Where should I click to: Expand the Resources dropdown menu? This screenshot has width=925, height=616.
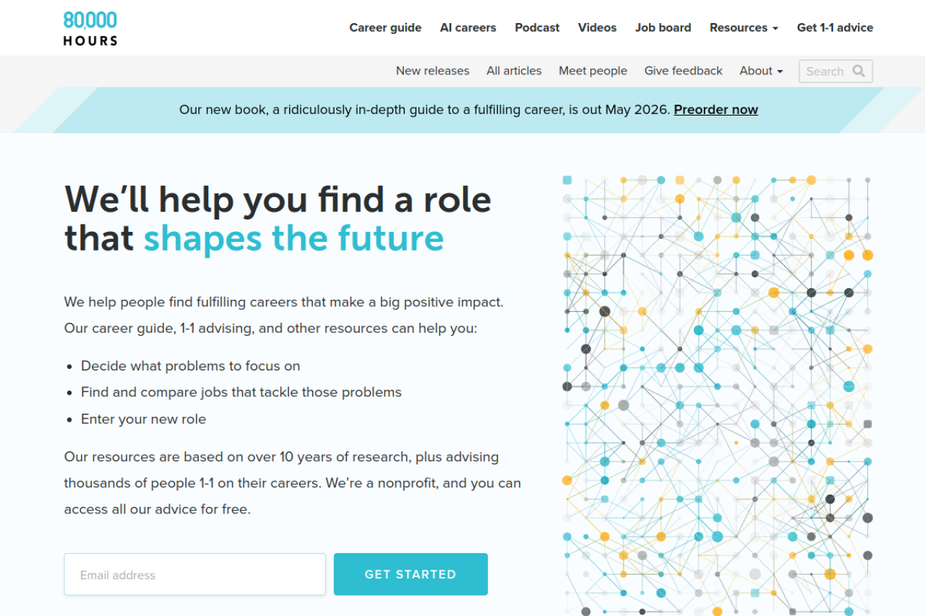click(744, 27)
